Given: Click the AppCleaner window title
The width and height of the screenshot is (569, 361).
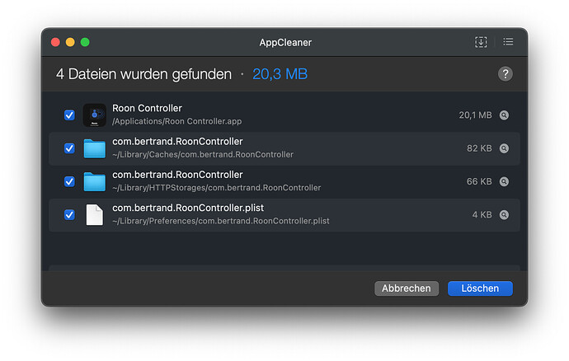Looking at the screenshot, I should tap(284, 42).
